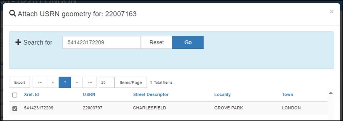Uncheck the row for Xref 541423172209

point(15,109)
